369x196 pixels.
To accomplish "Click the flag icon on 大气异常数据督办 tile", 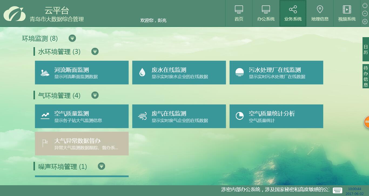I will click(45, 143).
